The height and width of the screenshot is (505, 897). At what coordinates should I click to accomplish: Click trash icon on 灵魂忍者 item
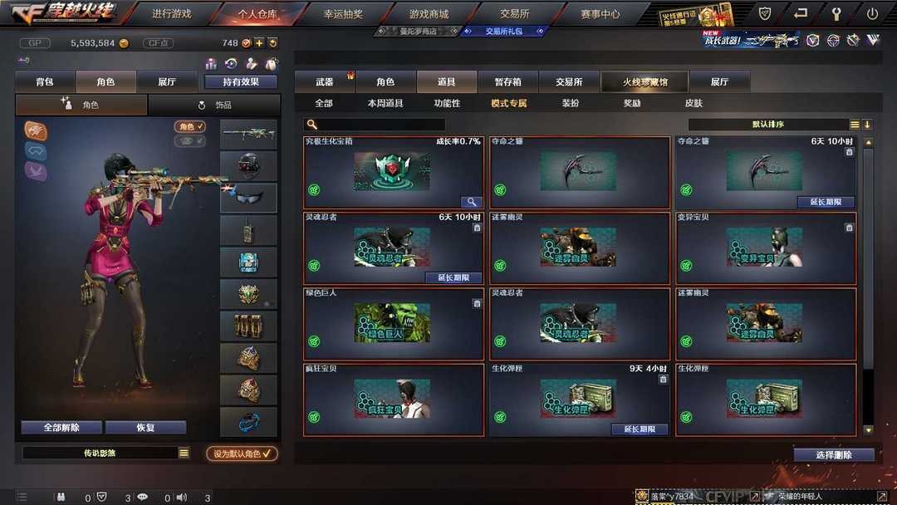click(x=477, y=228)
